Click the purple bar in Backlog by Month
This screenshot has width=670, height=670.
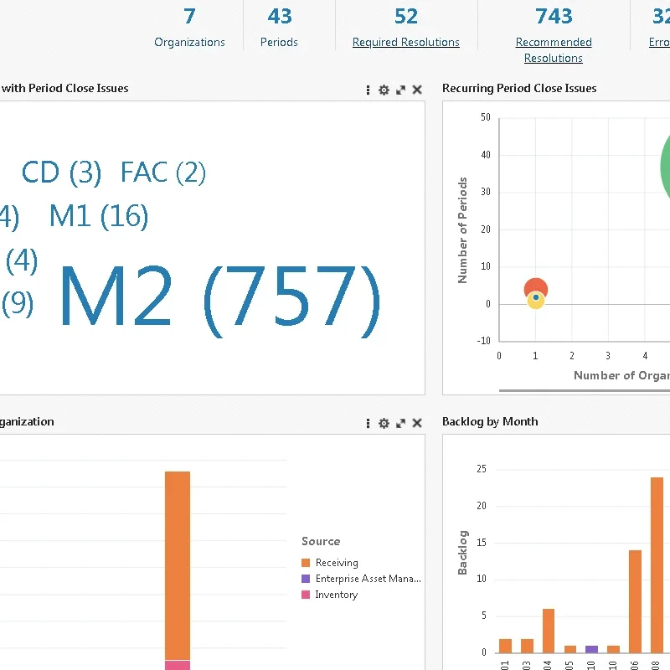(591, 649)
